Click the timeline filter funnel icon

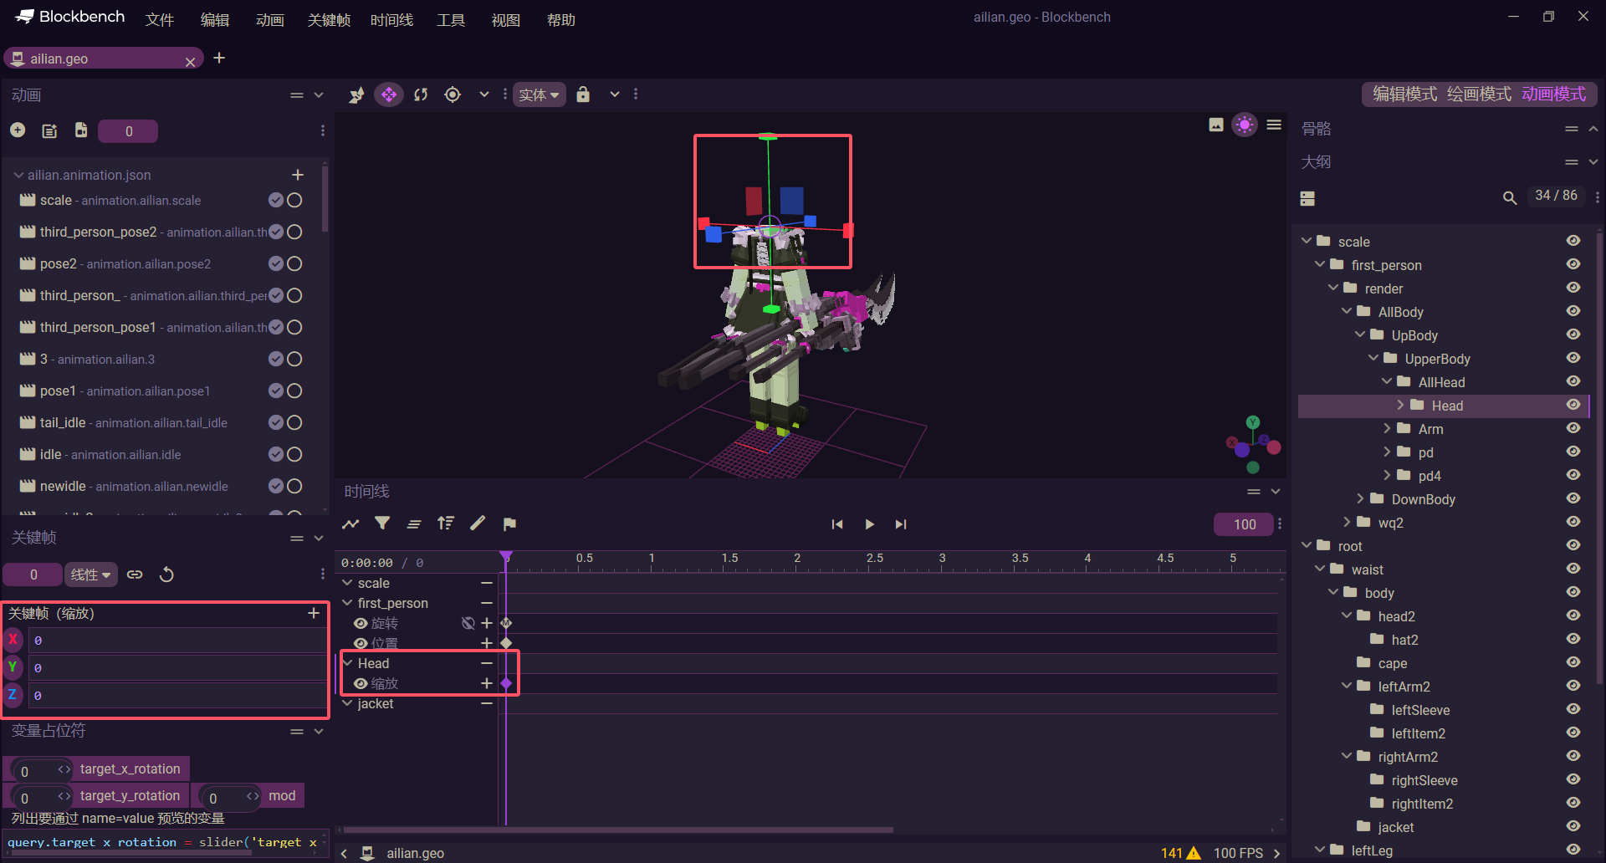pyautogui.click(x=382, y=523)
